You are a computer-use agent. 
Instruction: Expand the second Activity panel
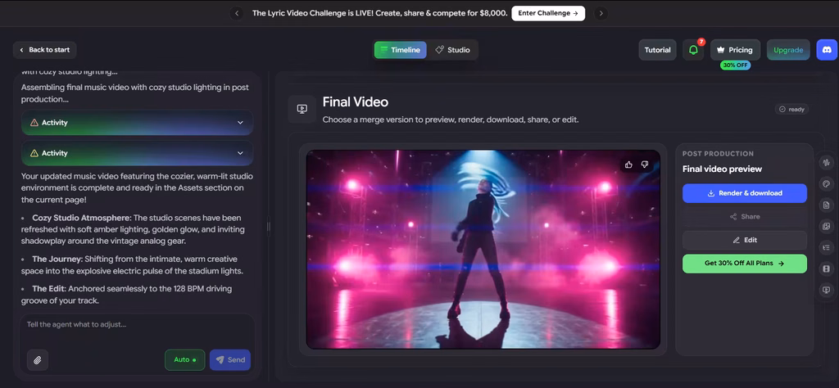[x=137, y=153]
